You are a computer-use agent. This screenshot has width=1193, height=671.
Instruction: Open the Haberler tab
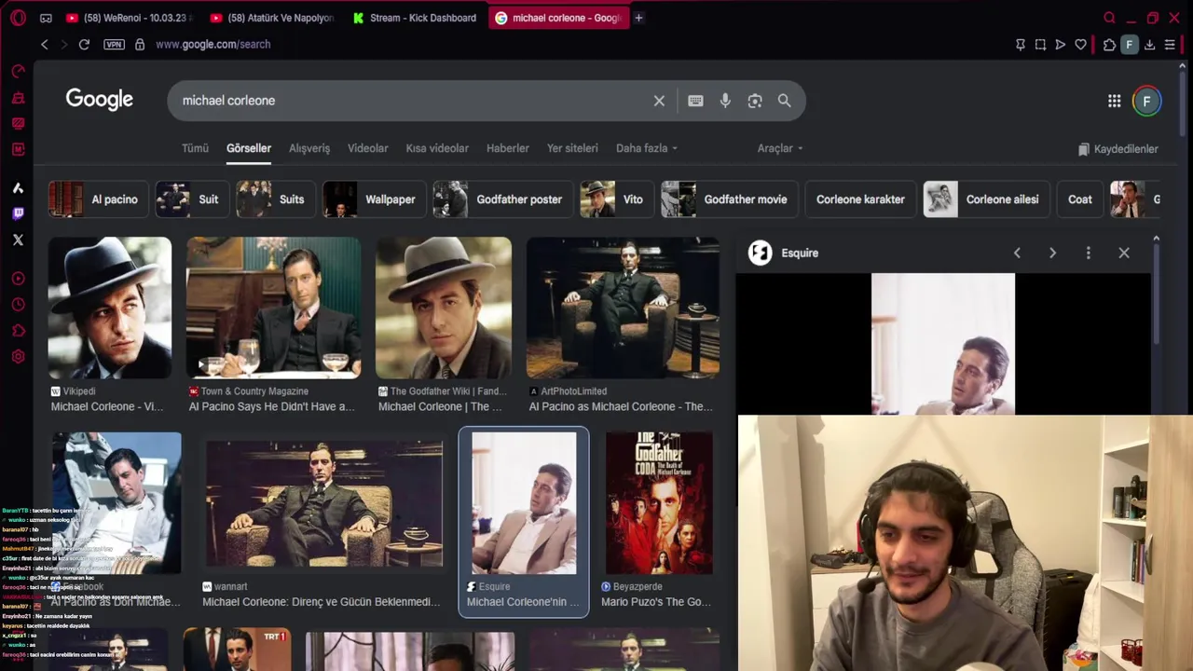pos(508,148)
